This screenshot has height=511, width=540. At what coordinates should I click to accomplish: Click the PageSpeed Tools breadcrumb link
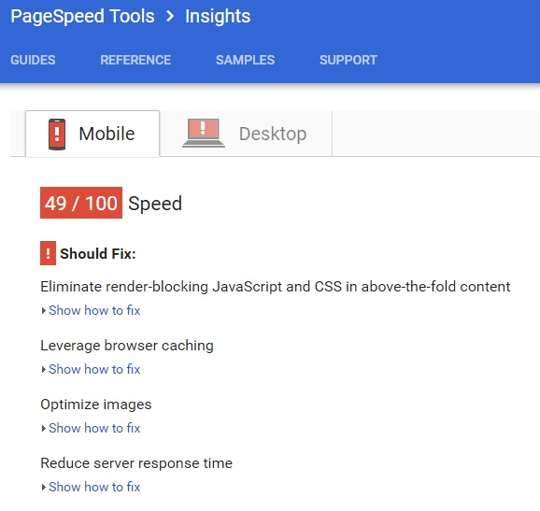pyautogui.click(x=82, y=17)
